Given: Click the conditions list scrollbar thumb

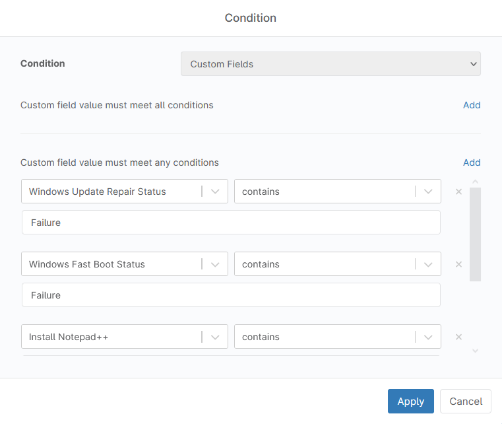Looking at the screenshot, I should click(475, 234).
